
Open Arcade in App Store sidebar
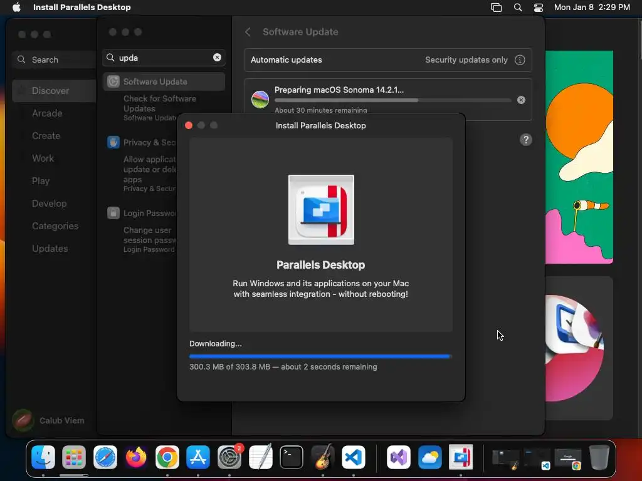[x=47, y=113]
